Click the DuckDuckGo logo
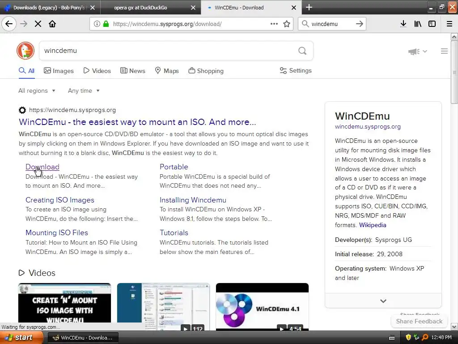Viewport: 458px width, 344px height. pyautogui.click(x=25, y=51)
